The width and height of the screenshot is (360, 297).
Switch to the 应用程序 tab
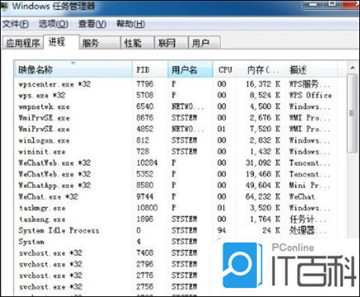(x=23, y=43)
